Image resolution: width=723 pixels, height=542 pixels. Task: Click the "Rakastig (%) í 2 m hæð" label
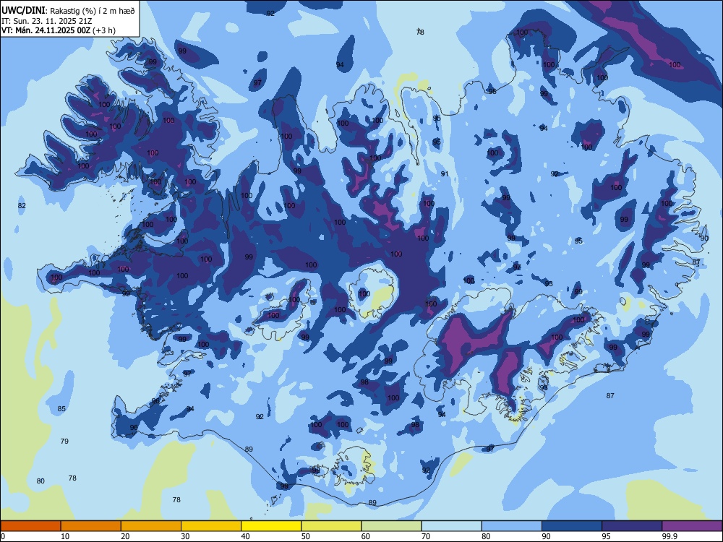tap(93, 11)
